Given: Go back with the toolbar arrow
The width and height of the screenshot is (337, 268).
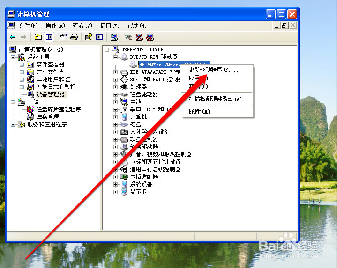Looking at the screenshot, I should [x=13, y=37].
